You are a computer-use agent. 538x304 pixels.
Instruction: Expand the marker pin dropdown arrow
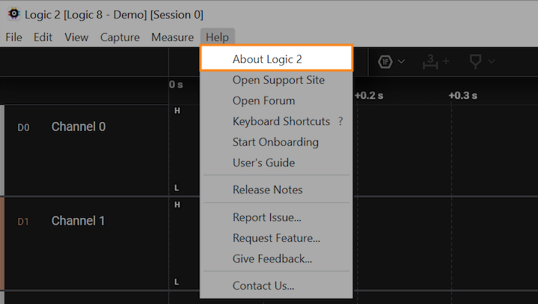[492, 61]
